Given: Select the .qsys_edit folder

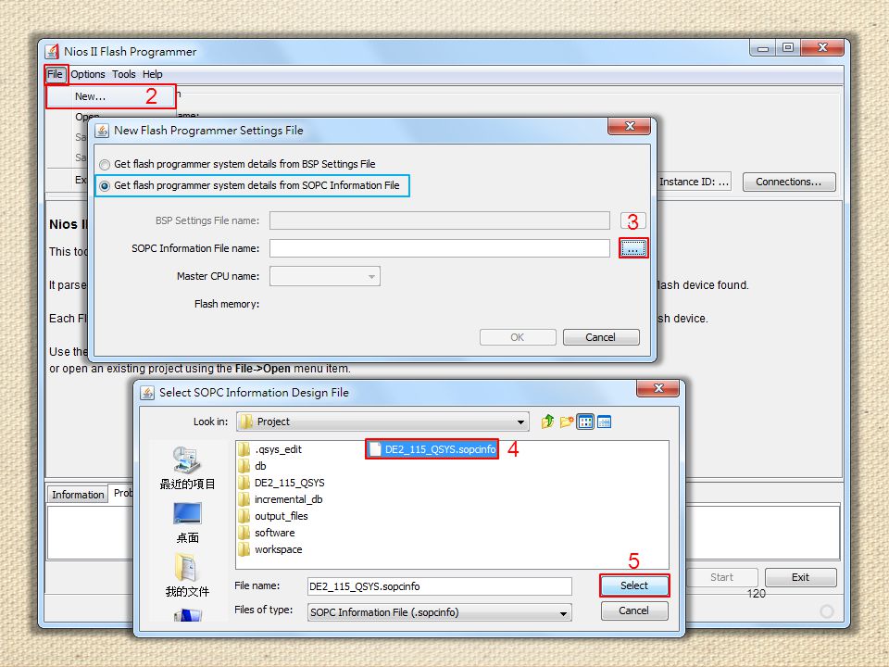Looking at the screenshot, I should click(270, 449).
